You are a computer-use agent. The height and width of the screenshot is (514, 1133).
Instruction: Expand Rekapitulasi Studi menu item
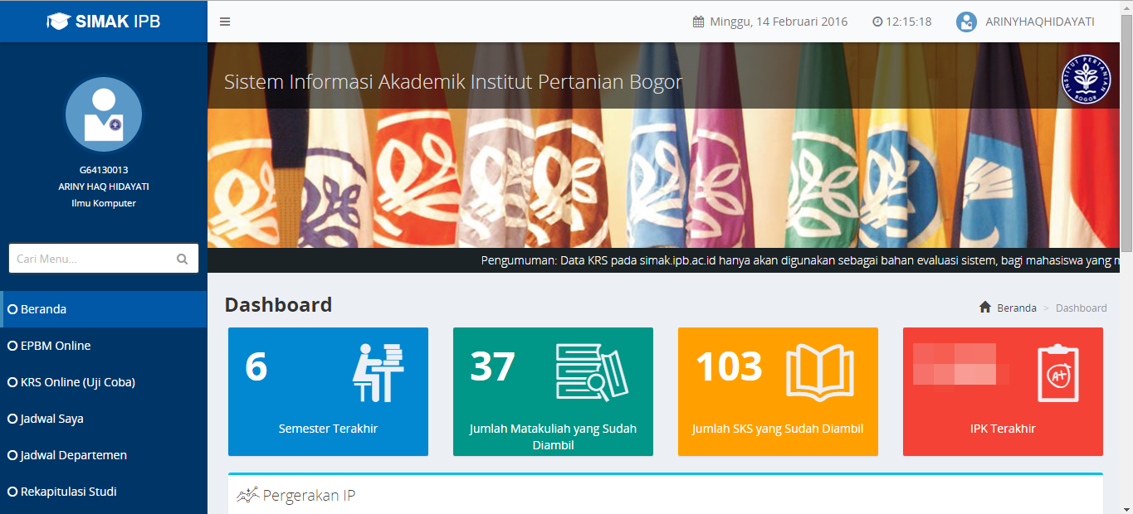point(68,492)
